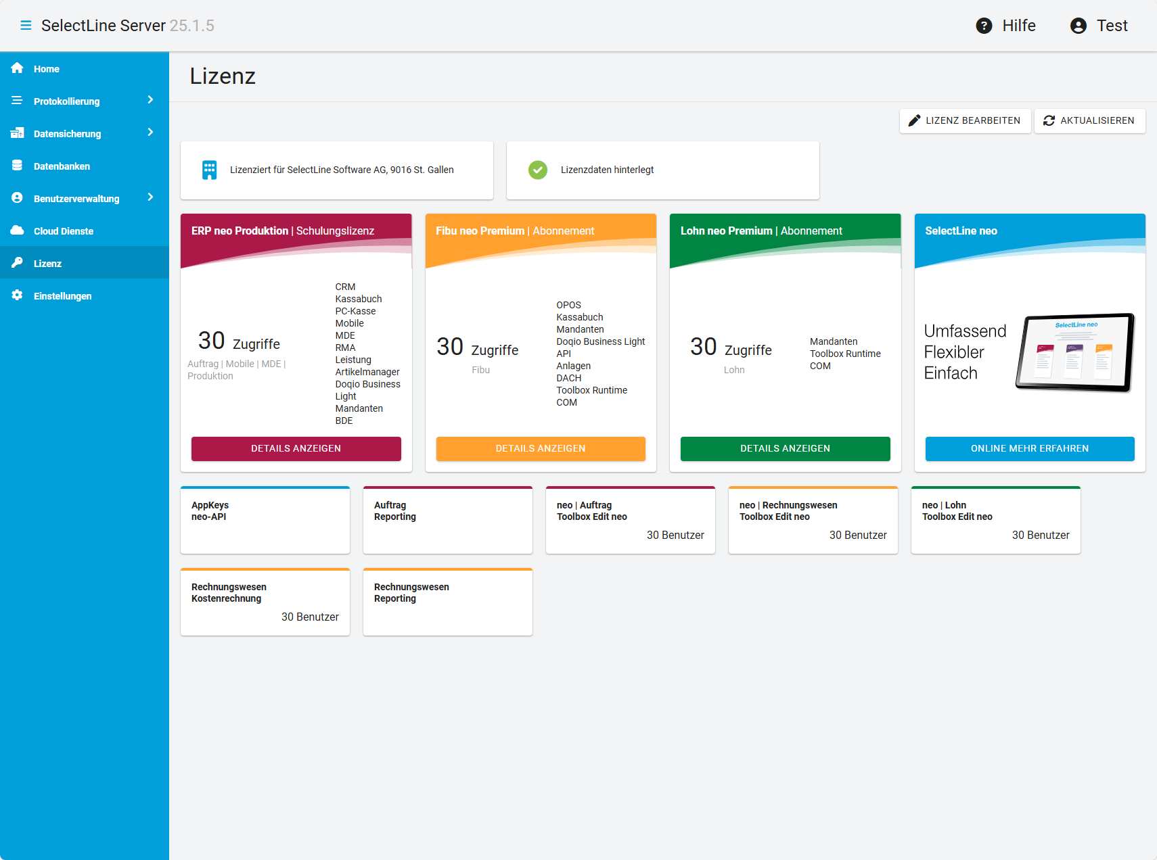Expand the Protokollierung submenu chevron

(150, 100)
